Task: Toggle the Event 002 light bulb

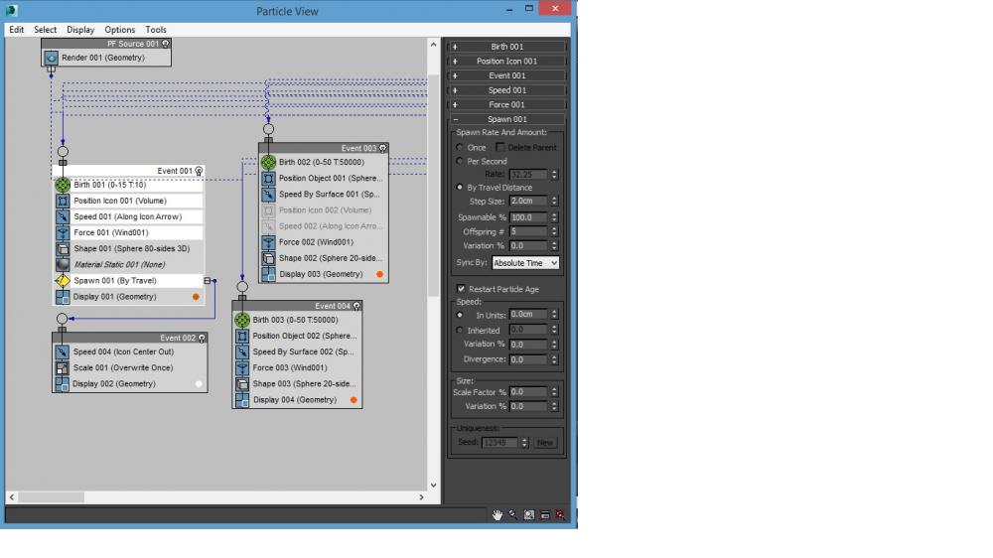Action: (202, 339)
